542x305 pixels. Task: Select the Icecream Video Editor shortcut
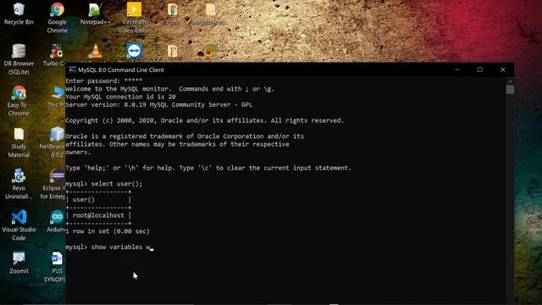(x=134, y=18)
